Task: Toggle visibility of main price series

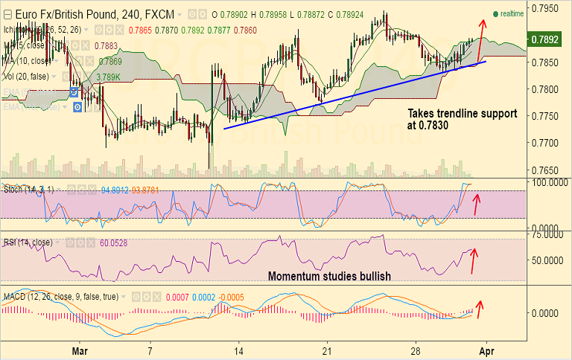Action: click(192, 15)
